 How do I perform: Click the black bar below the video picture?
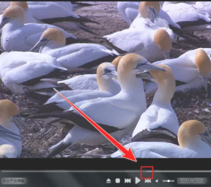pyautogui.click(x=105, y=164)
